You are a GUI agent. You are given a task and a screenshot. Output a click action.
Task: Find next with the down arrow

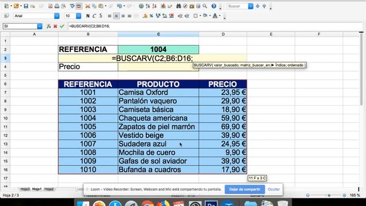tap(257, 6)
